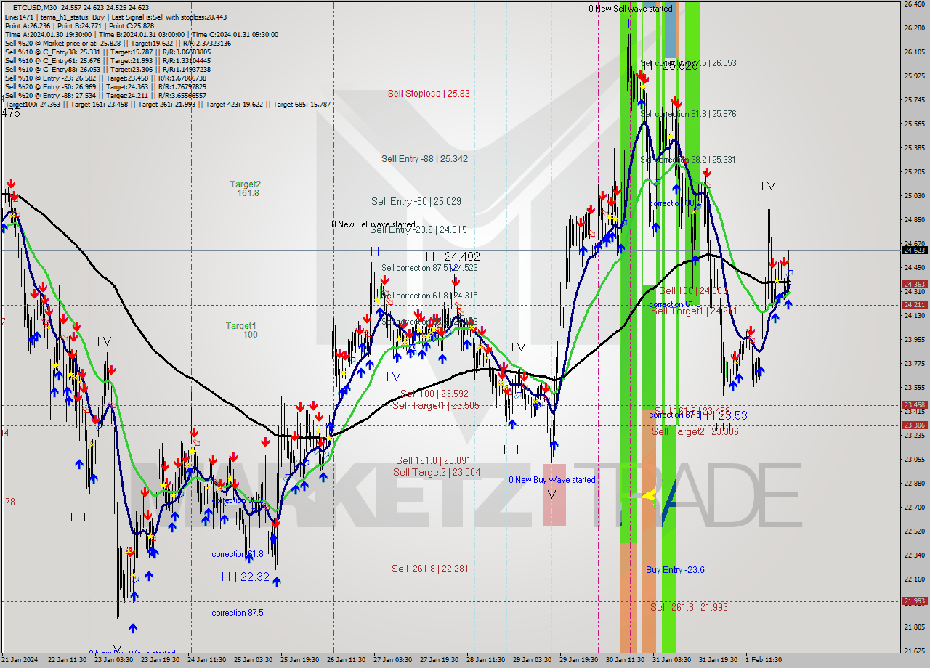Click the '0 New Buy Wave started' label
Image resolution: width=930 pixels, height=668 pixels.
[x=551, y=479]
